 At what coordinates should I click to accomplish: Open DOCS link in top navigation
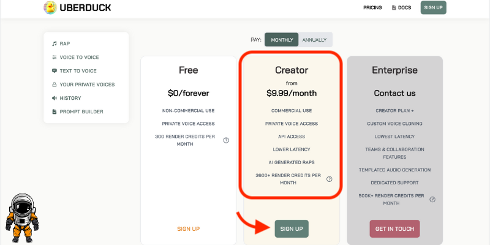point(402,8)
